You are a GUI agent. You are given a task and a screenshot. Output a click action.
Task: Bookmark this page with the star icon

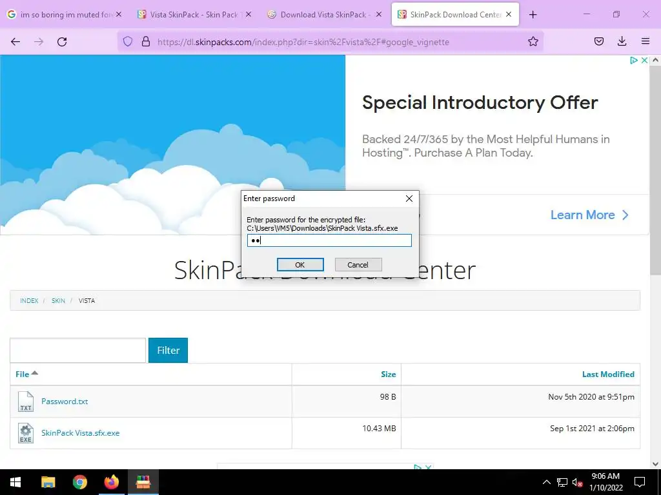pyautogui.click(x=533, y=41)
